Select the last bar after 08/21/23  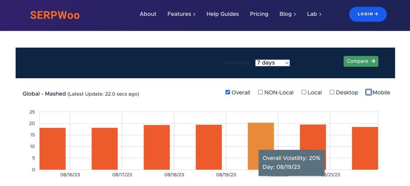click(x=365, y=148)
